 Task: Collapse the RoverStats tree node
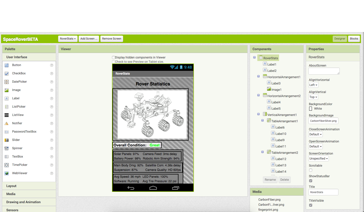[255, 57]
